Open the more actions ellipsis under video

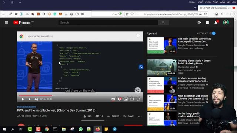click(x=140, y=116)
